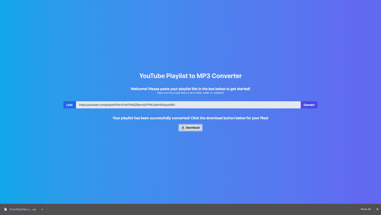Screen dimensions: 381x215
Task: Click the youtube.com playlist URL text
Action: click(127, 105)
